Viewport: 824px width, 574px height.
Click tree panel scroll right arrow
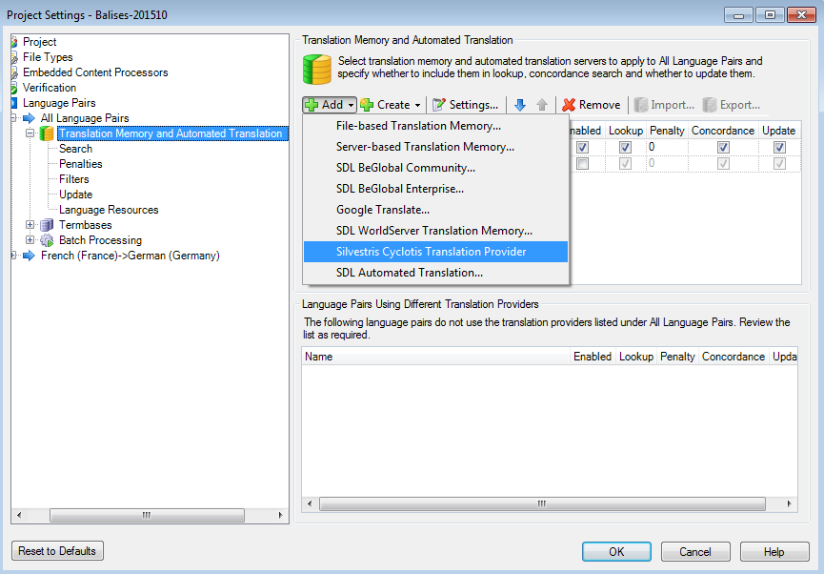click(280, 515)
